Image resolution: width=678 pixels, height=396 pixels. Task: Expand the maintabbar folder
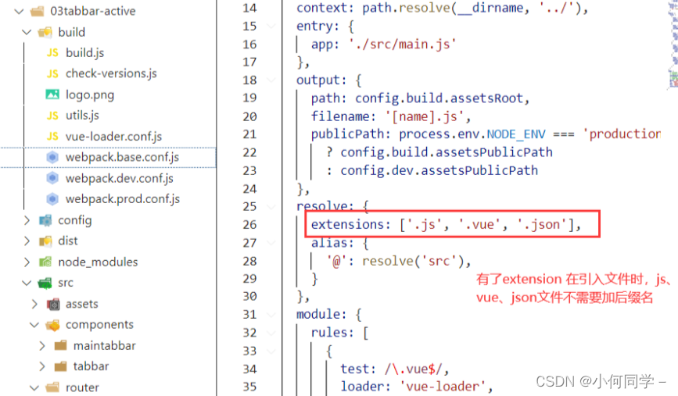click(42, 345)
